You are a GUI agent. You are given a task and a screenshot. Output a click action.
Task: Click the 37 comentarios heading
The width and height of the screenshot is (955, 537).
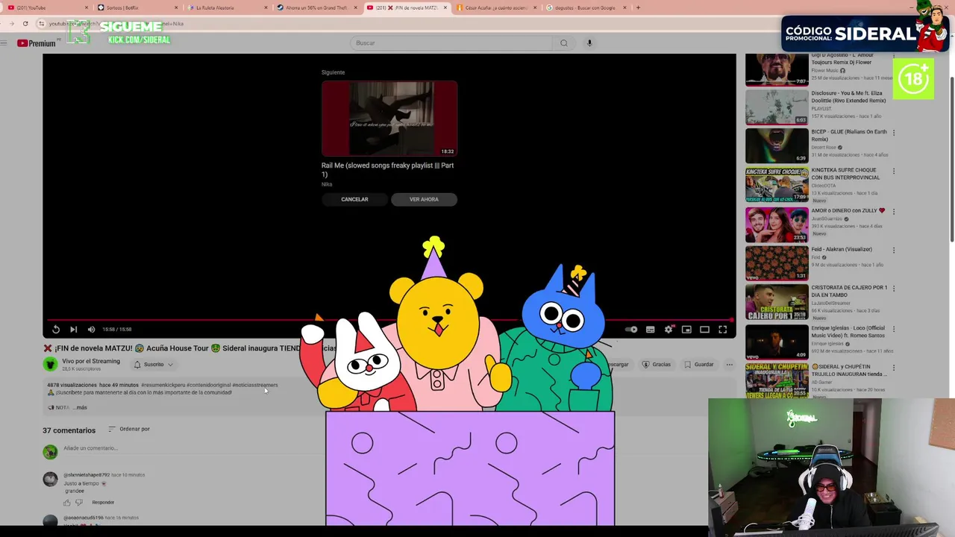point(69,430)
